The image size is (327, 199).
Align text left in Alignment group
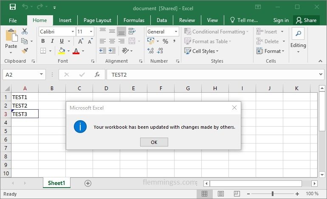point(103,41)
